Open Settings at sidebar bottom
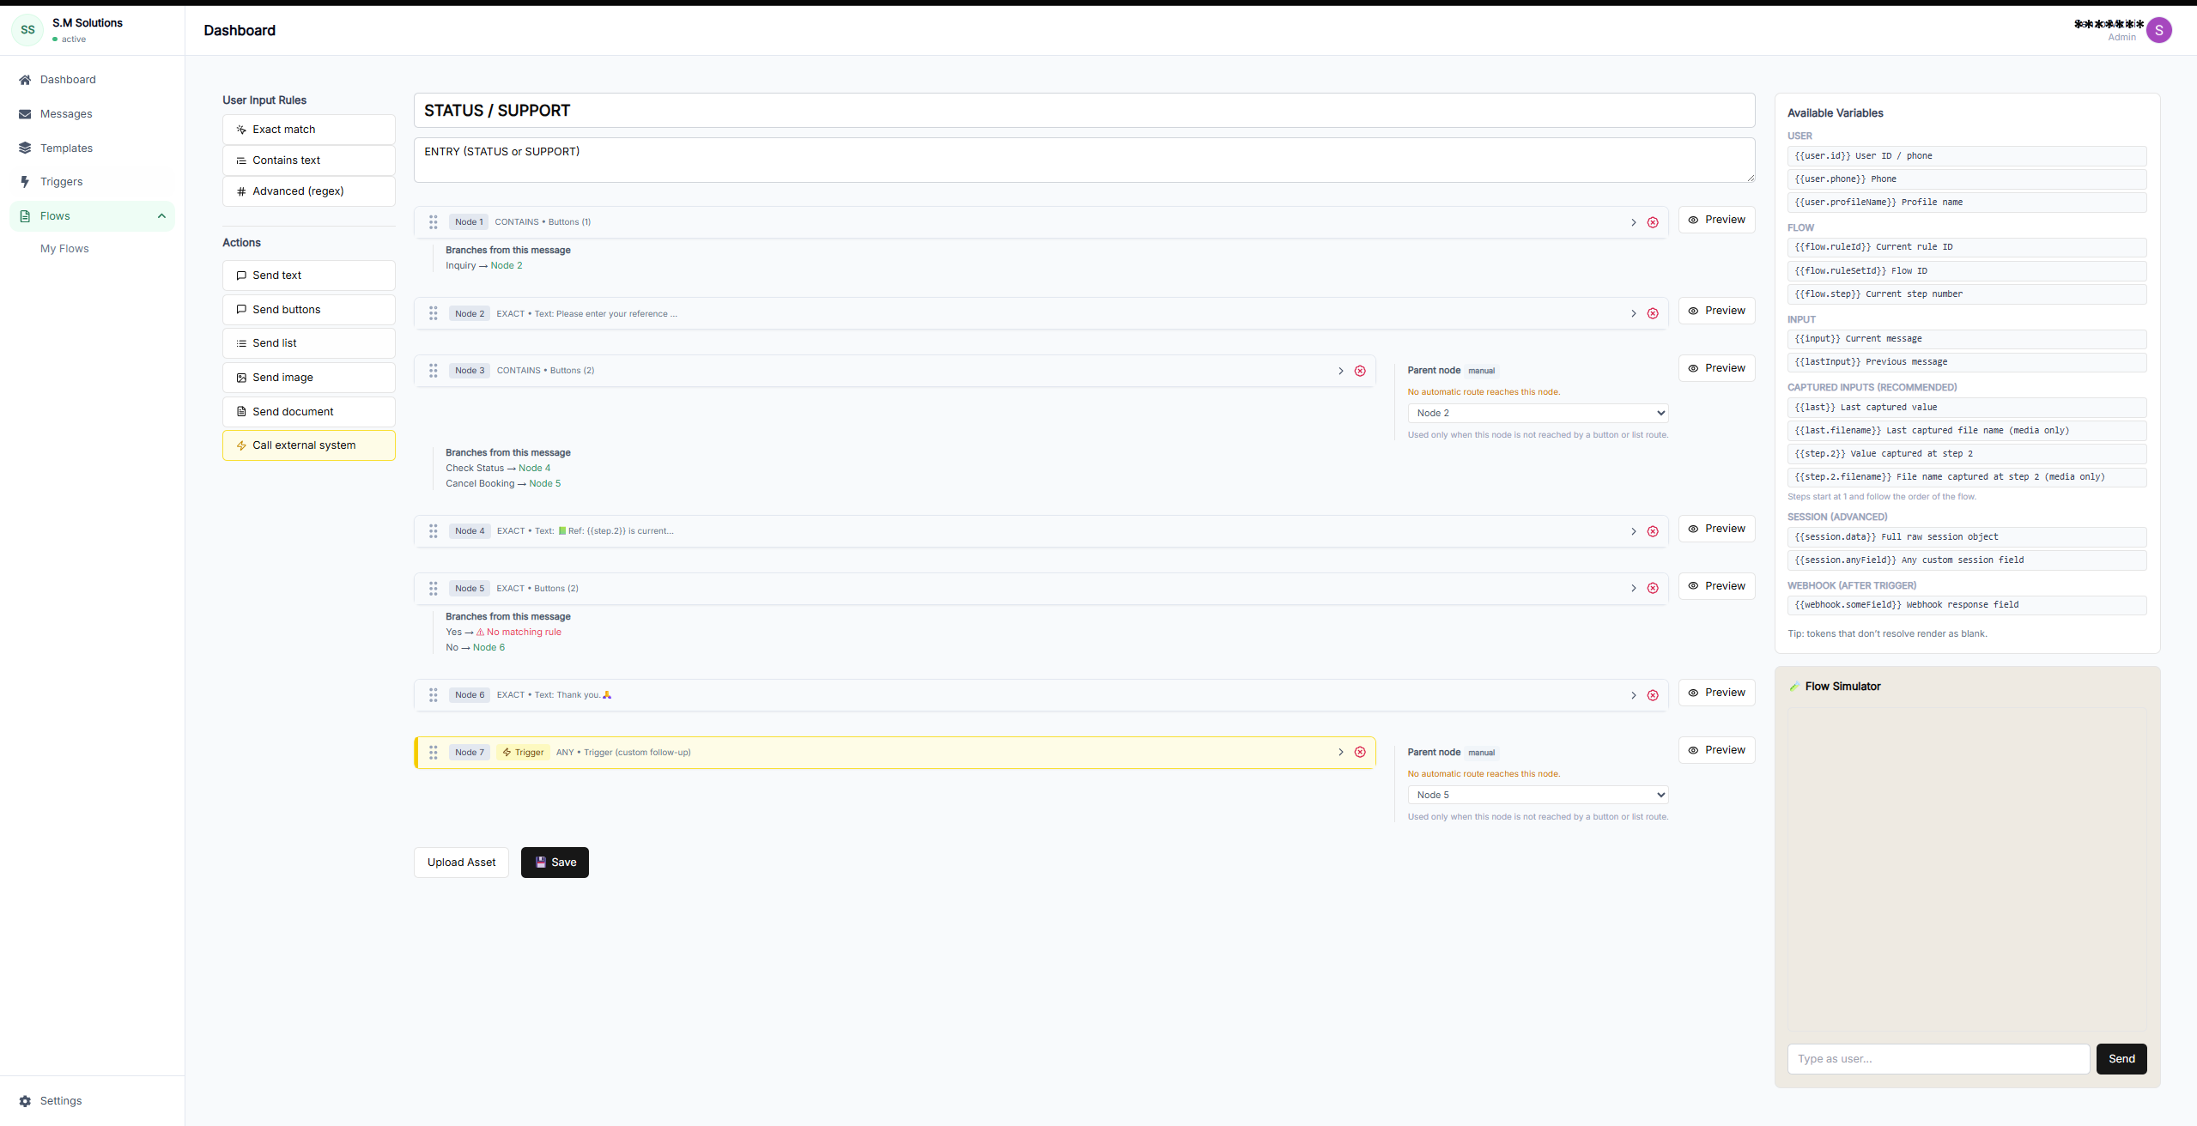The width and height of the screenshot is (2197, 1126). point(92,1100)
